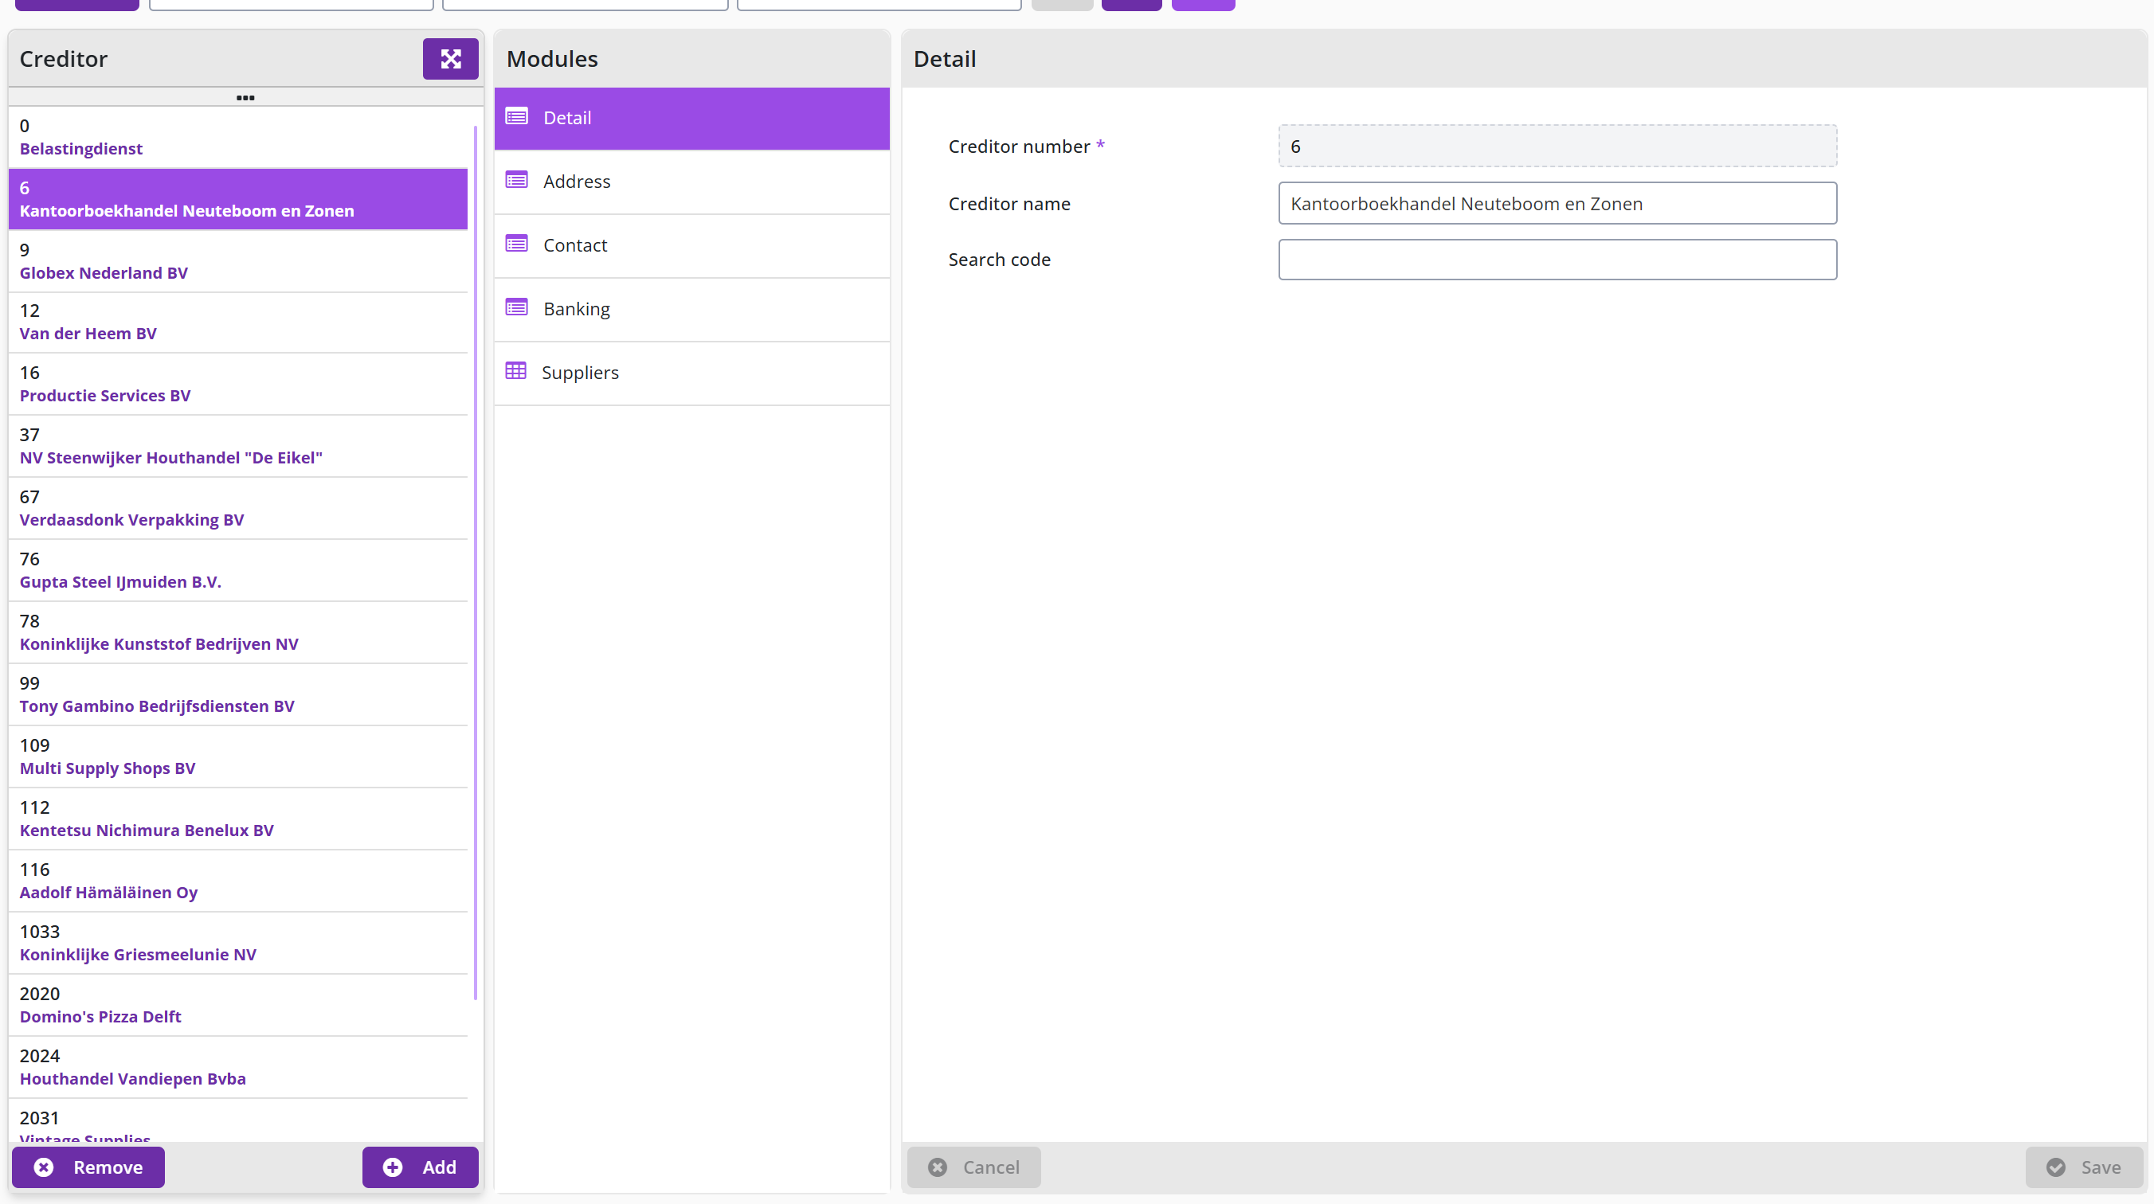2154x1204 pixels.
Task: Remove the selected creditor
Action: pos(88,1167)
